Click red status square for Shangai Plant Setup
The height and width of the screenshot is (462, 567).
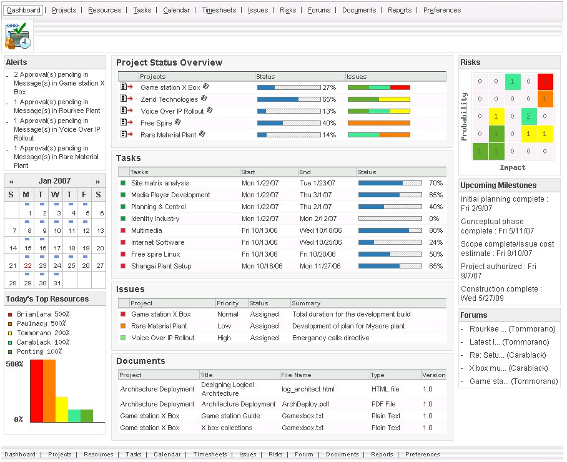coord(123,266)
